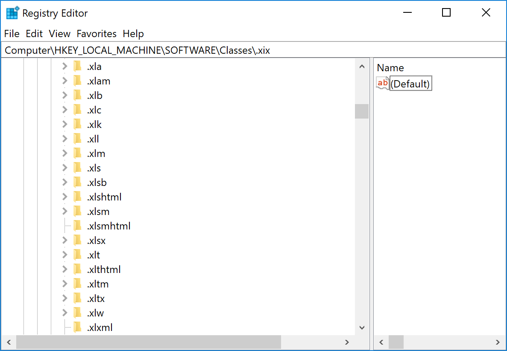Expand the .xlm key
Image resolution: width=507 pixels, height=351 pixels.
click(x=64, y=154)
